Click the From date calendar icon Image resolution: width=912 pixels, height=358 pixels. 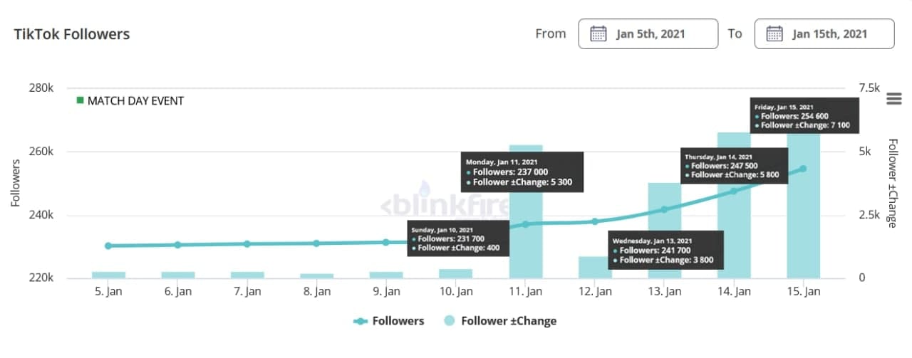pyautogui.click(x=598, y=33)
